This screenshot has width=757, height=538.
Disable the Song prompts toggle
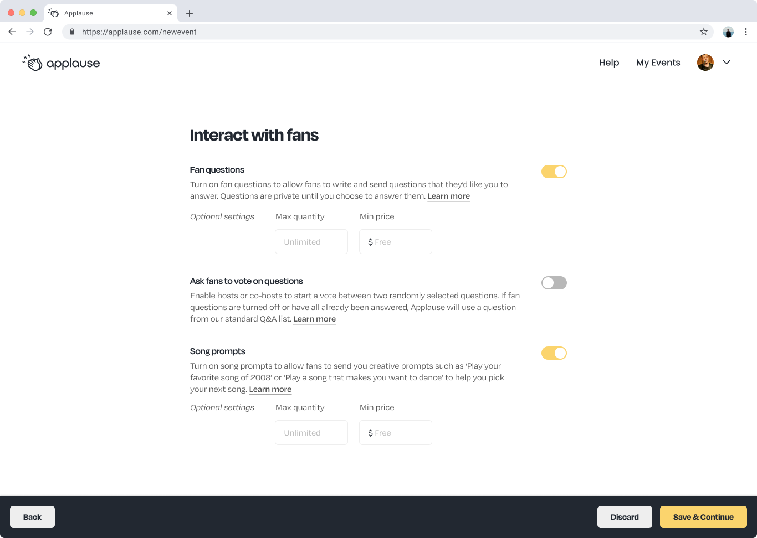(554, 353)
